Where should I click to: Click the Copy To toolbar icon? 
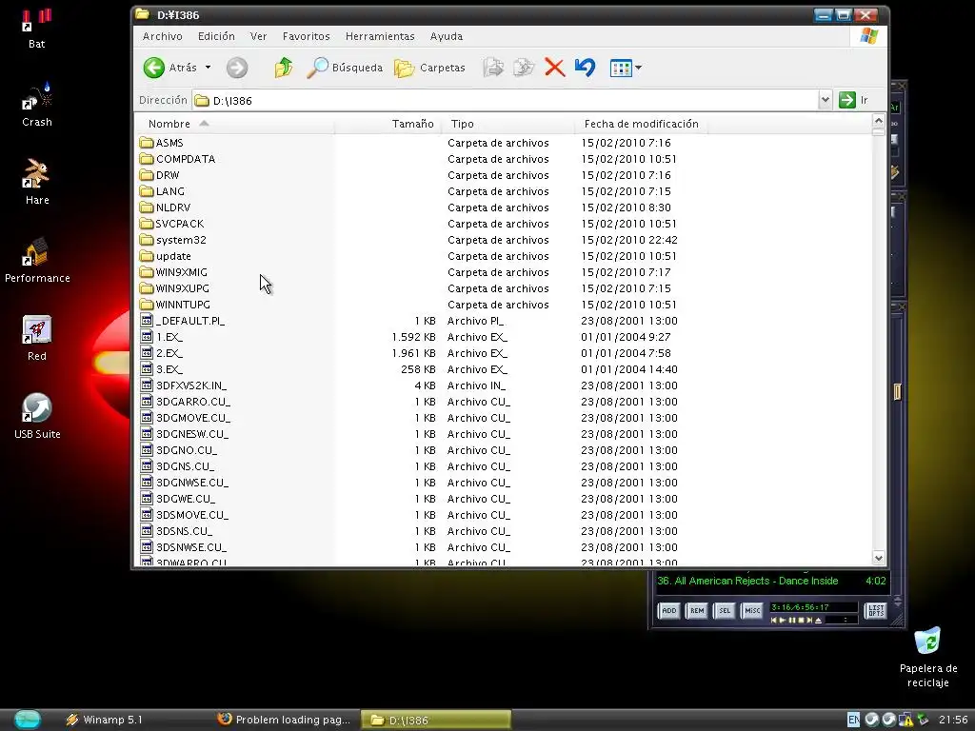[524, 68]
